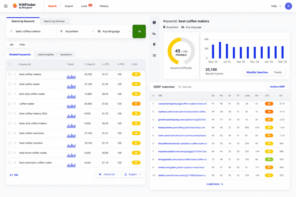This screenshot has width=296, height=197.
Task: Click the upload icon on Export button
Action: click(125, 174)
